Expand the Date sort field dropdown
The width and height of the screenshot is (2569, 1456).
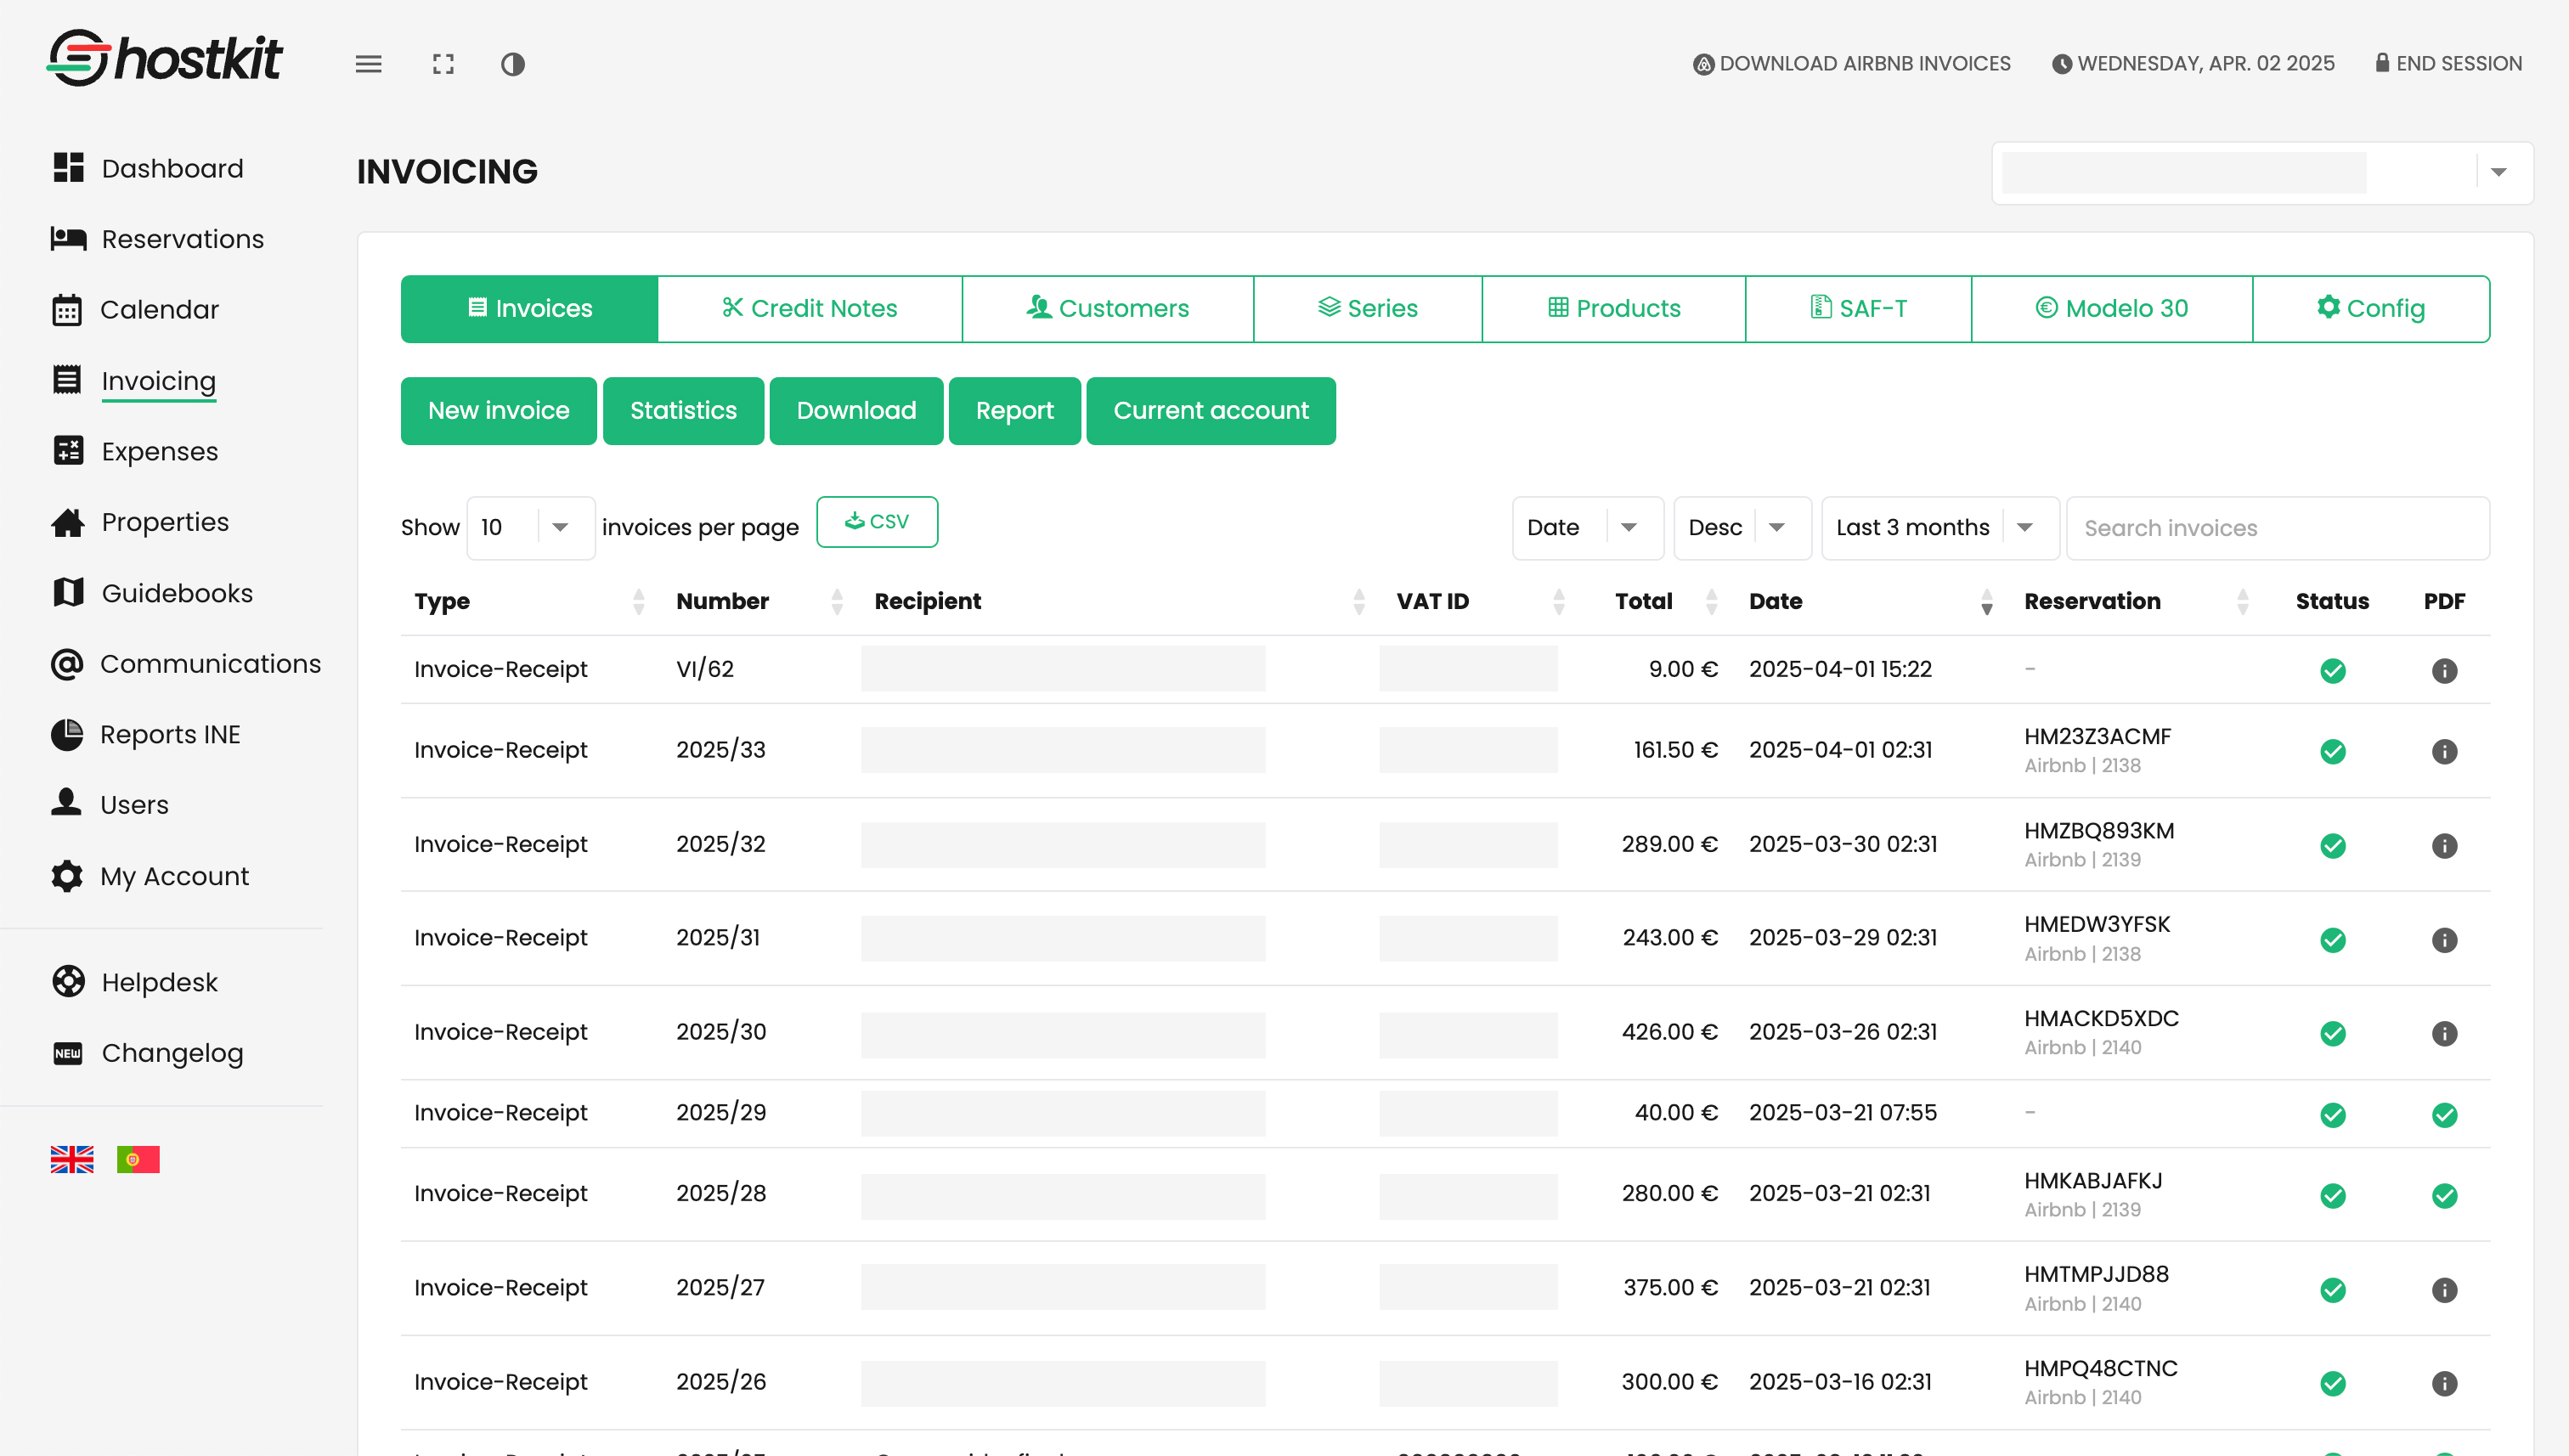tap(1588, 528)
